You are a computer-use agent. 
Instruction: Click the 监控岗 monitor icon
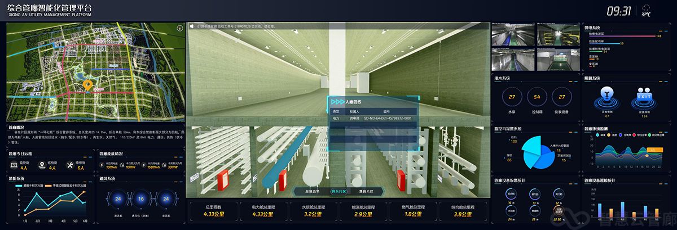point(14,165)
